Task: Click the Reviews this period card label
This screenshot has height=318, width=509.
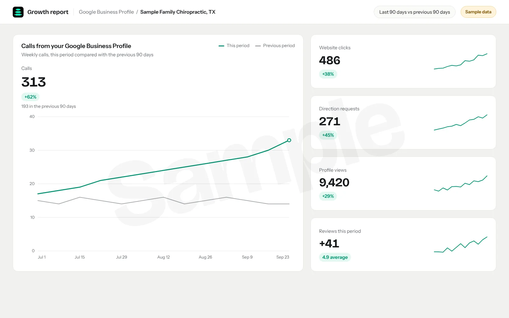Action: (340, 231)
